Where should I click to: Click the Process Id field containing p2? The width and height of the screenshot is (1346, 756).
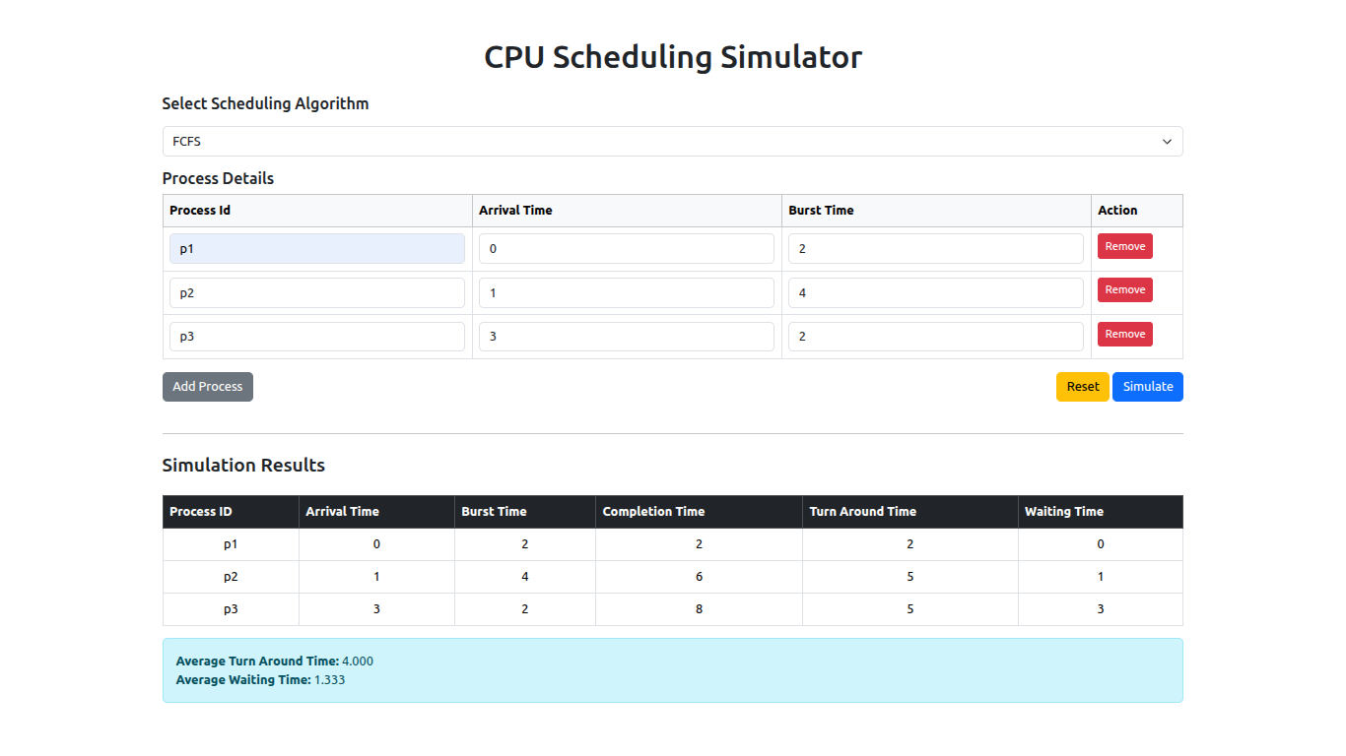pyautogui.click(x=317, y=292)
